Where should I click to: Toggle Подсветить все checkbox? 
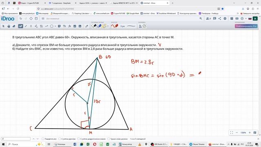click(43, 139)
